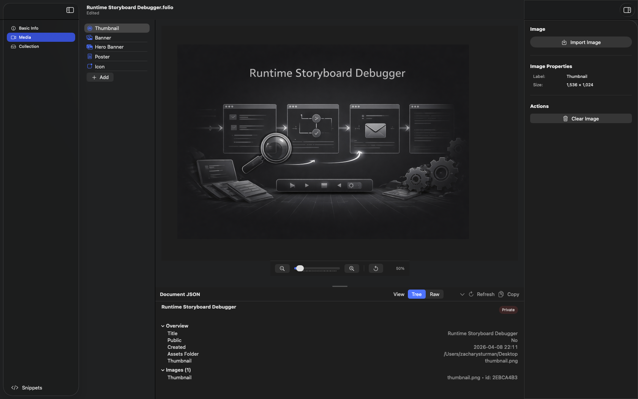Toggle the left sidebar panel icon

tap(70, 10)
